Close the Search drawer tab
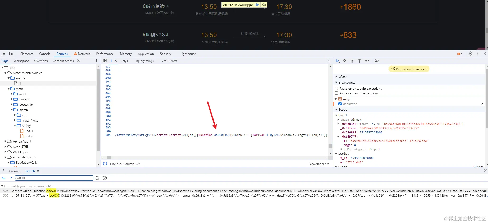Image resolution: width=488 pixels, height=223 pixels. [38, 171]
